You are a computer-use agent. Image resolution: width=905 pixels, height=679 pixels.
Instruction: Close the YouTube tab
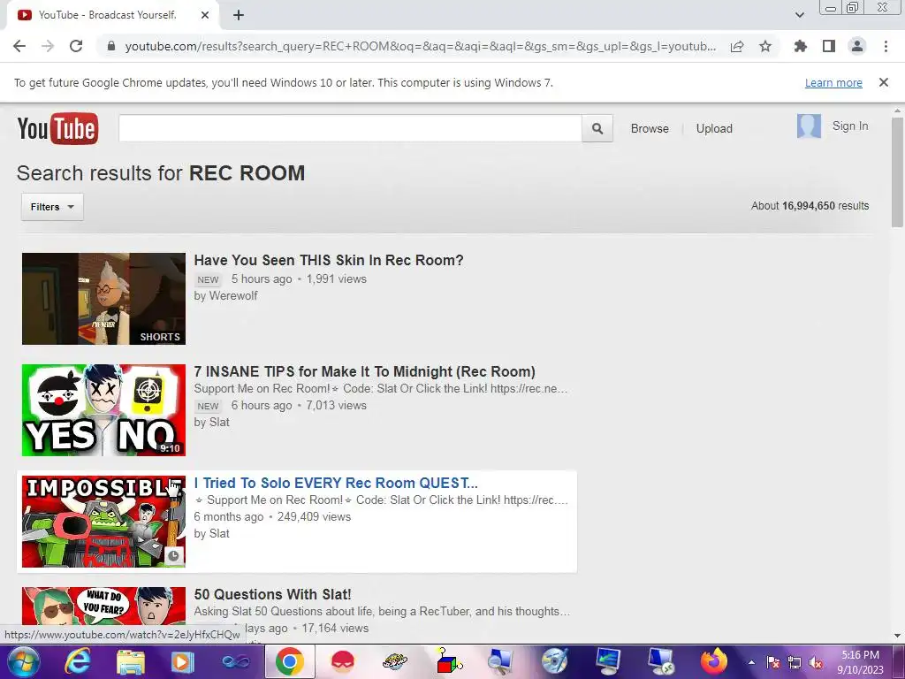coord(205,15)
